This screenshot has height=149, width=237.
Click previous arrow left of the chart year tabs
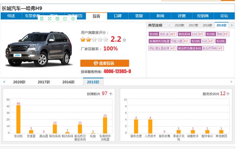4,82
